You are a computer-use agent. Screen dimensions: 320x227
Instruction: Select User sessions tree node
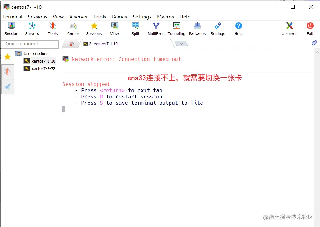click(x=36, y=54)
